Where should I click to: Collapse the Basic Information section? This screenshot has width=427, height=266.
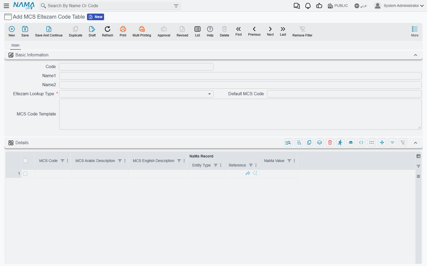(416, 55)
